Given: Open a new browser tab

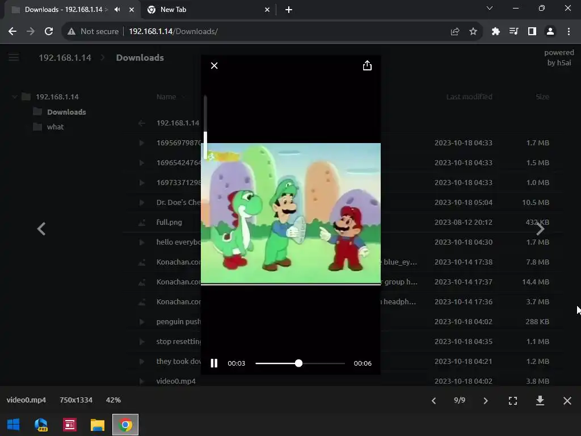Looking at the screenshot, I should [x=289, y=10].
